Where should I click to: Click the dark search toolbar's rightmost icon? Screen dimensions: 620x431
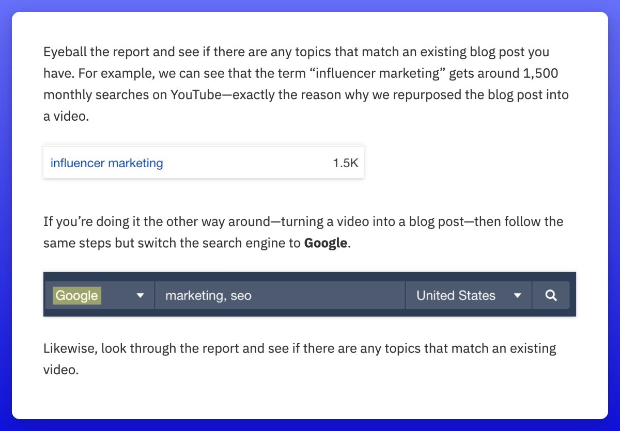click(551, 295)
